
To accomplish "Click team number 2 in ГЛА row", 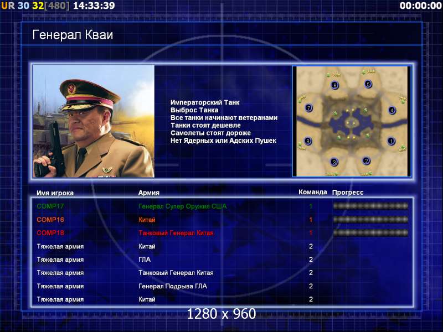I will pos(311,260).
